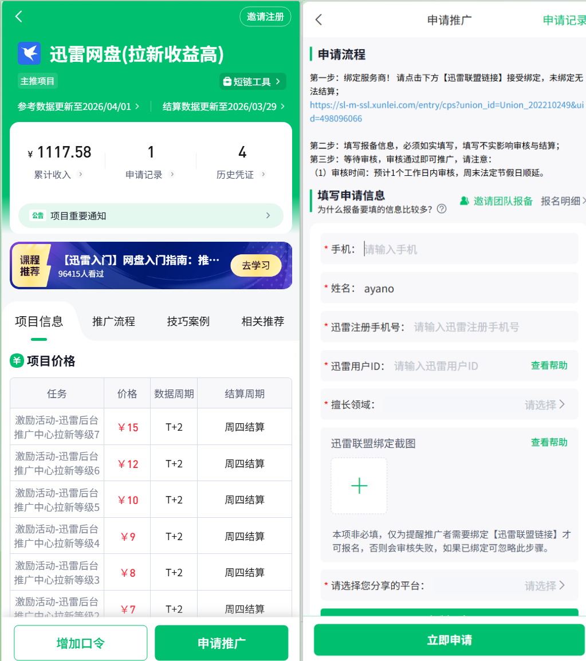Click the 结算周期 column header
Viewport: 586px width, 661px height.
point(245,394)
